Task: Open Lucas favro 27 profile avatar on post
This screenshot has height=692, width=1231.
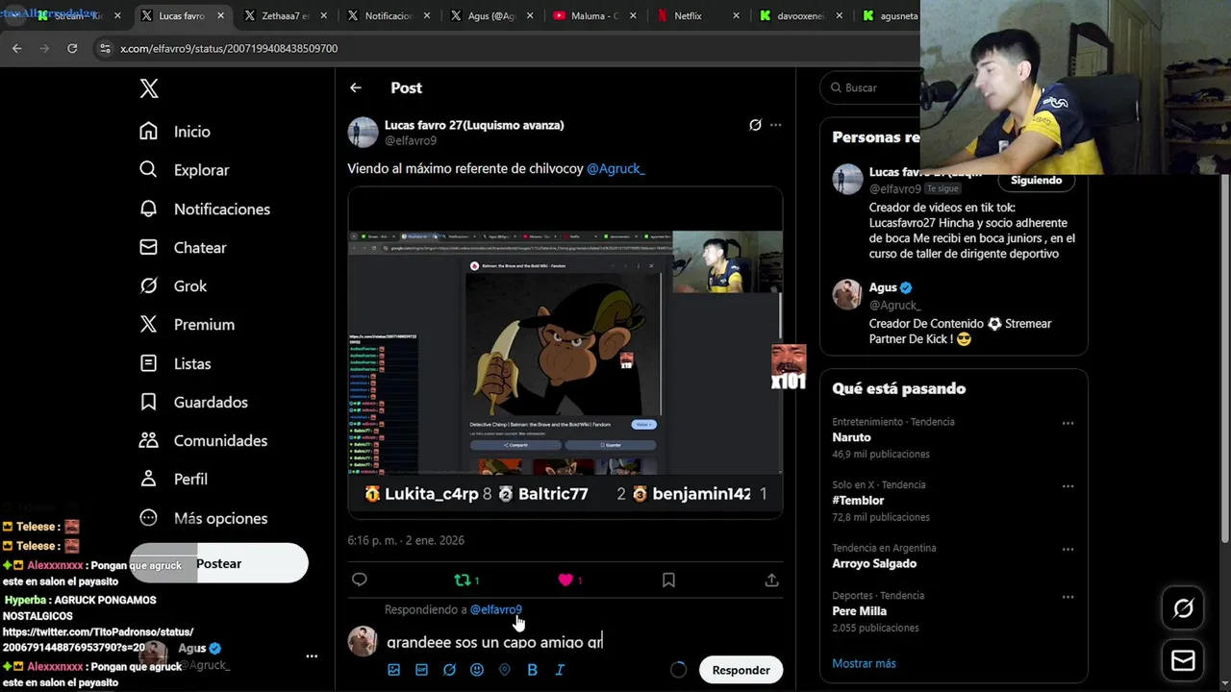Action: point(363,133)
